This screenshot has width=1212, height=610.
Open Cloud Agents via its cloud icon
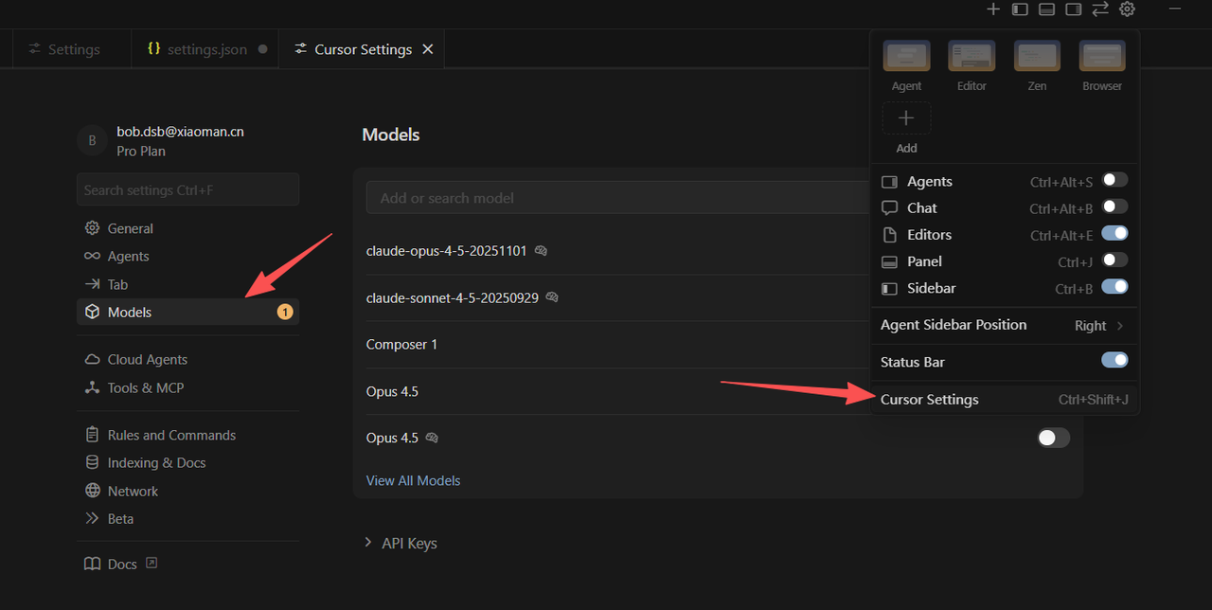pos(92,359)
